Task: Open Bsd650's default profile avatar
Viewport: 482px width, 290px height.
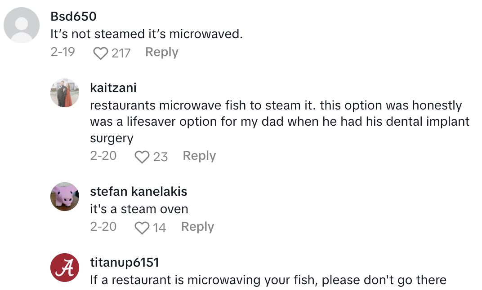Action: pyautogui.click(x=22, y=25)
